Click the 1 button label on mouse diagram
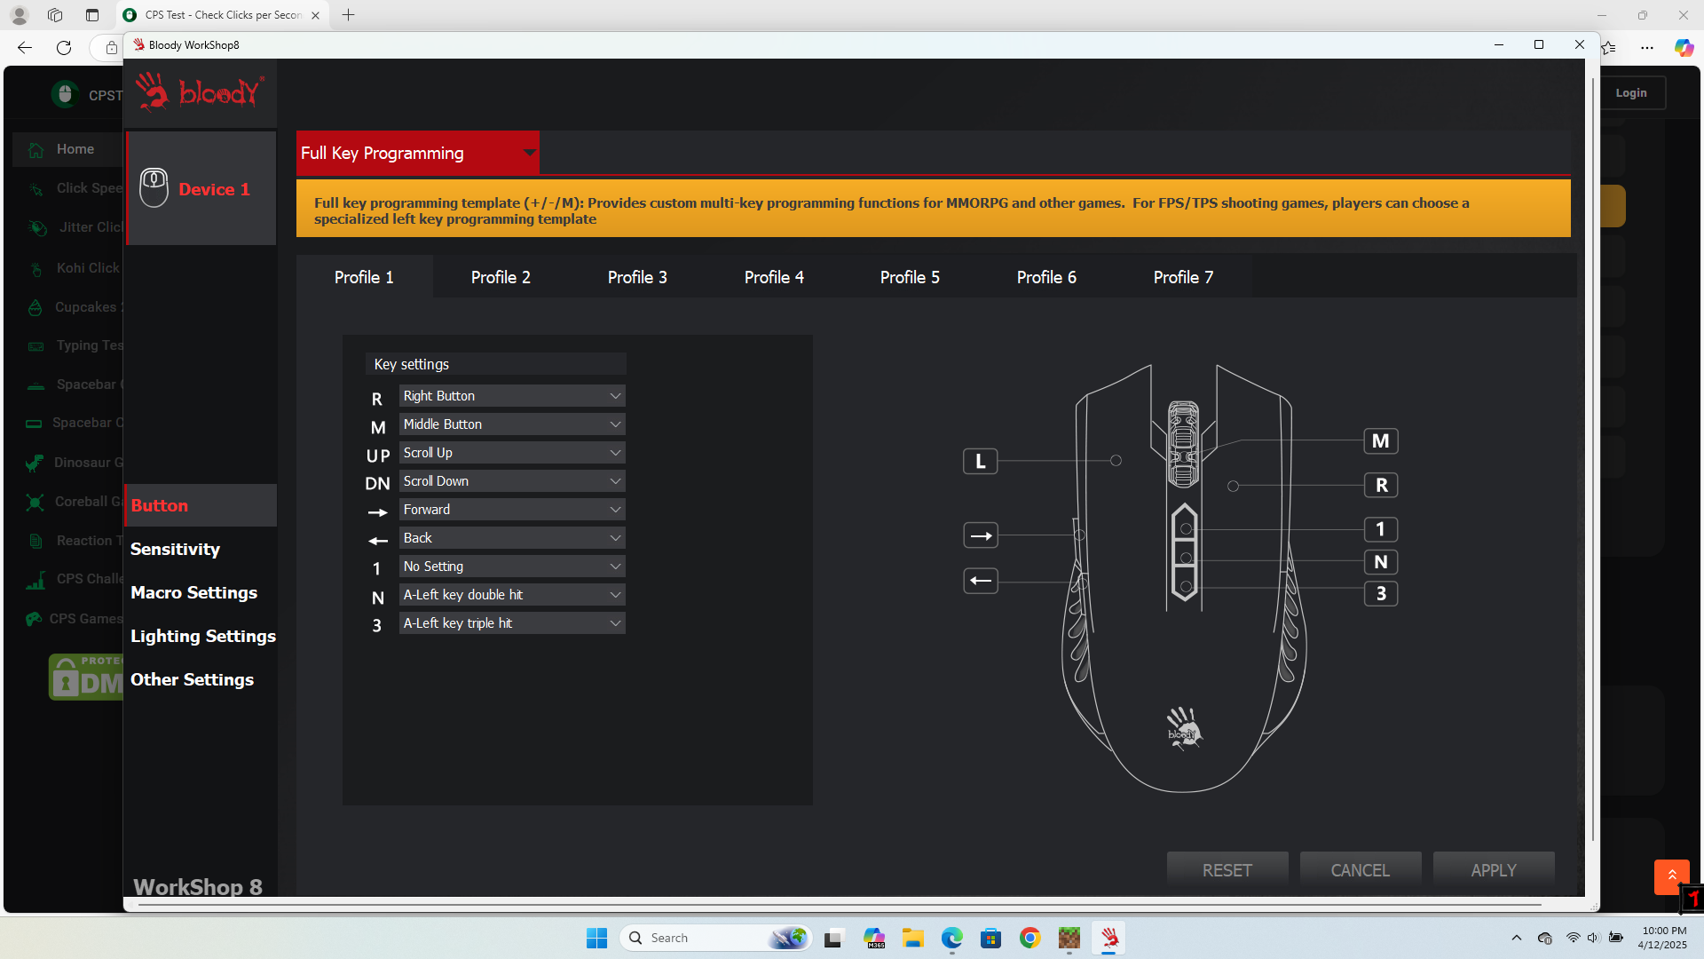Image resolution: width=1704 pixels, height=959 pixels. click(1380, 529)
